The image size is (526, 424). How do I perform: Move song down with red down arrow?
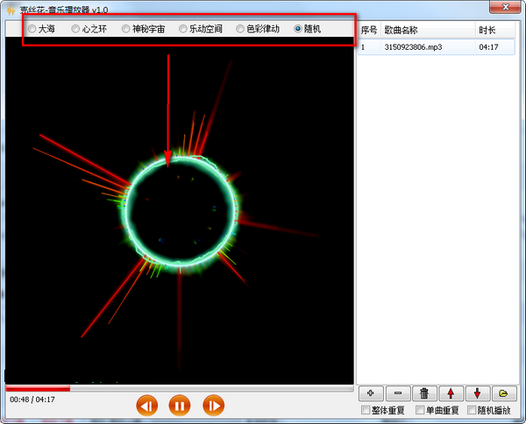tap(478, 393)
